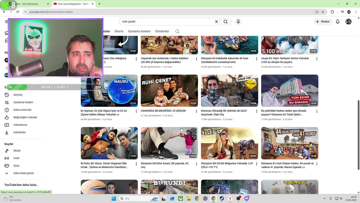The image size is (360, 203).
Task: Open options menu for İki Kafa, Bir Vücut
Action: 136,164
